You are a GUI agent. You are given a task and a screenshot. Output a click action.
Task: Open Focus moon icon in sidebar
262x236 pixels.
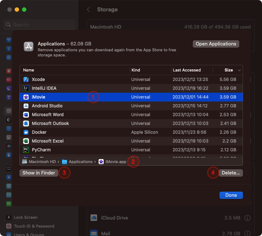9,88
